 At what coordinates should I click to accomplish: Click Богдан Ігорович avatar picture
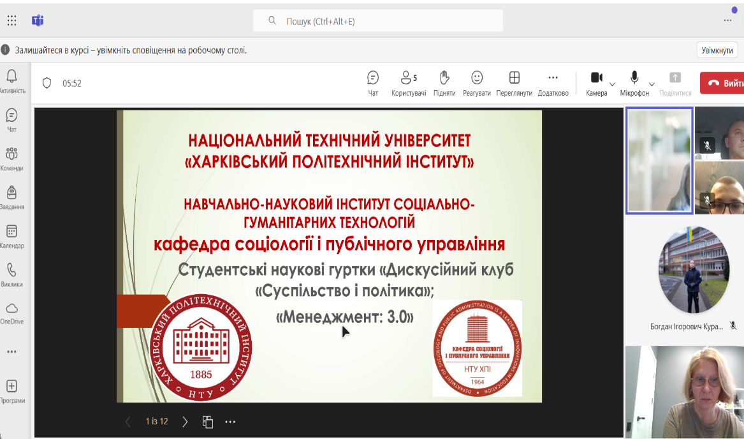[694, 269]
